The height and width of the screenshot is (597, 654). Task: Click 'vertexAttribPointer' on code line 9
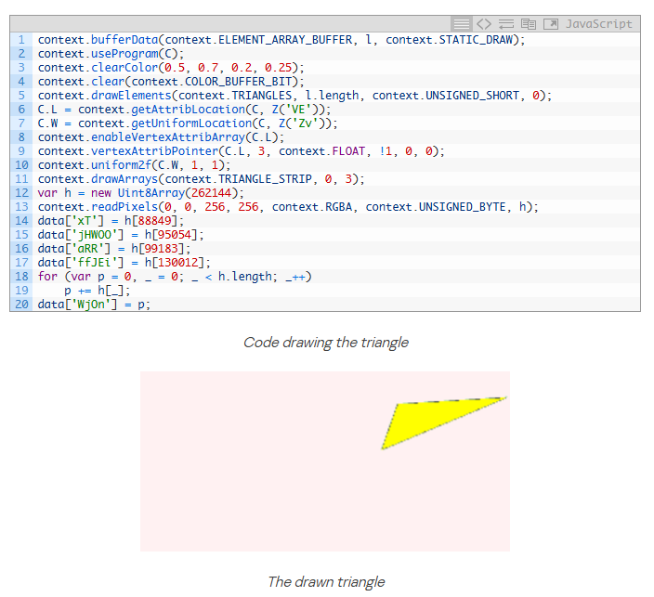pyautogui.click(x=154, y=151)
